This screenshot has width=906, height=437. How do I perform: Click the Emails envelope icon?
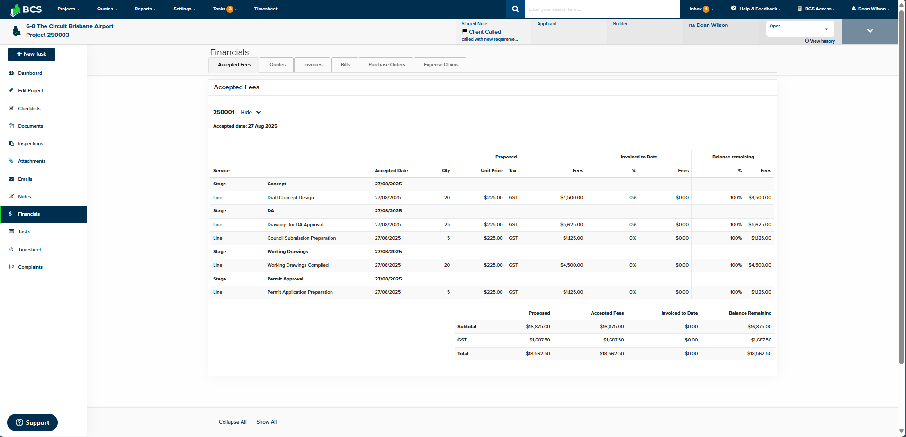[x=11, y=179]
